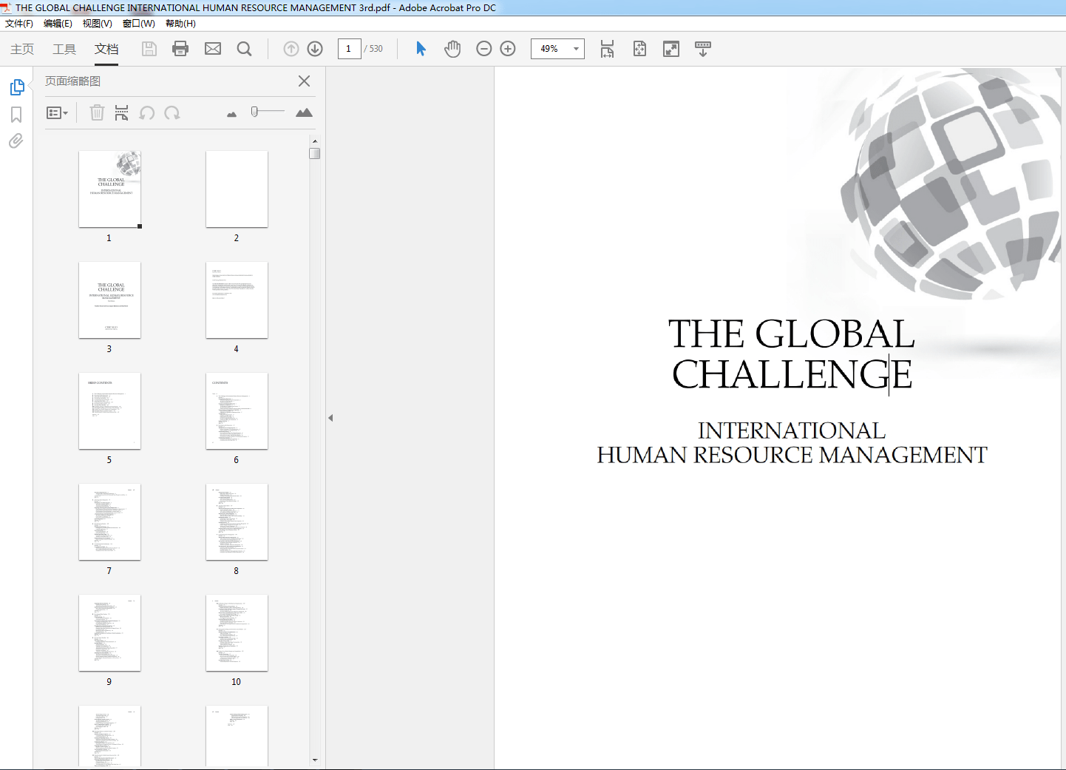Click the thumbnail panel scrollbar thumb
Screen dimensions: 1066x770
click(x=315, y=153)
